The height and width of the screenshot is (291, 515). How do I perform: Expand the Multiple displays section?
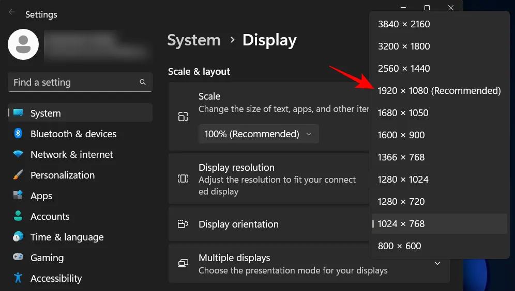click(437, 264)
